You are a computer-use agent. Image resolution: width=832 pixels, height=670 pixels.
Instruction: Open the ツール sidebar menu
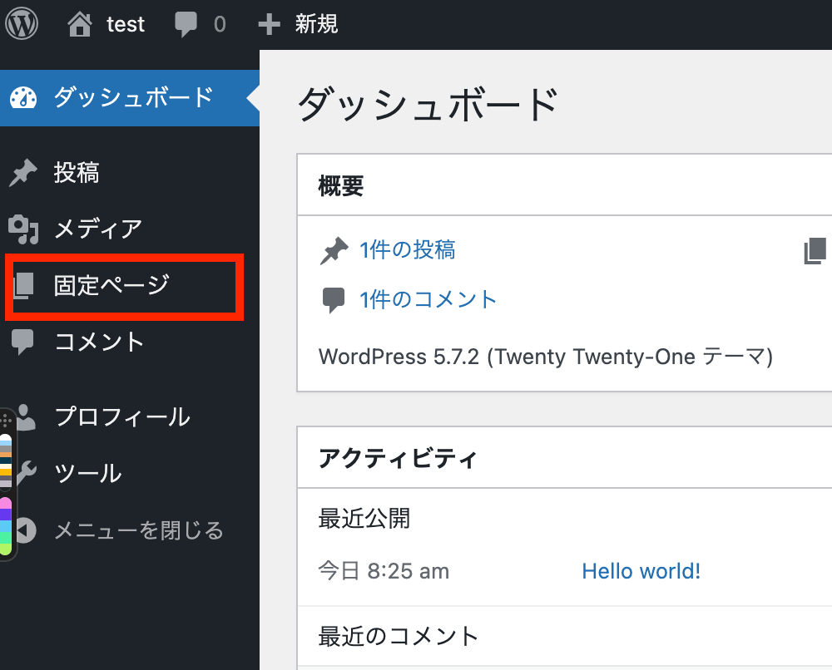(x=88, y=473)
